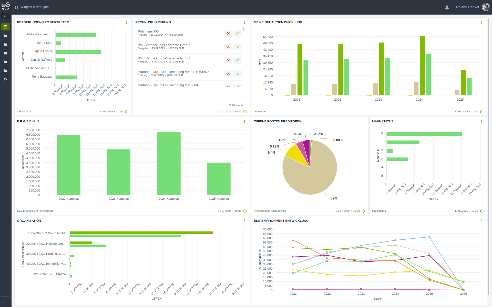Refresh the Offene Posten Kreditoren widget
Viewport: 492px width, 307px height.
pos(363,211)
